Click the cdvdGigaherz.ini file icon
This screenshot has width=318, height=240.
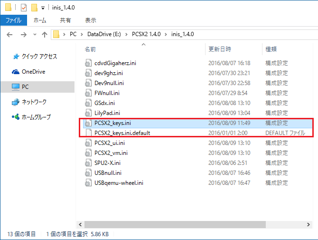88,63
